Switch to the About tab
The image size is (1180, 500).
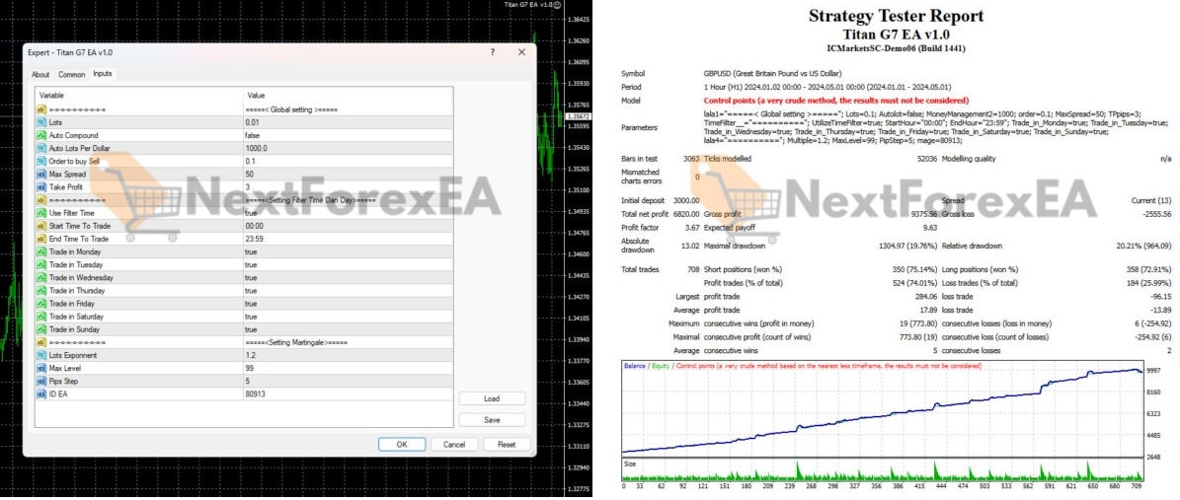(40, 74)
